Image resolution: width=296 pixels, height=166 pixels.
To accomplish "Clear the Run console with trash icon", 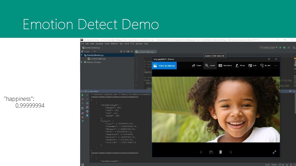I will coord(87,116).
